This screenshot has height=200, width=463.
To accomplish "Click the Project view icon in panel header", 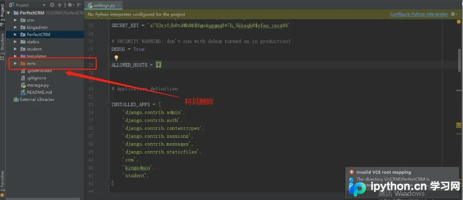I will click(x=12, y=5).
